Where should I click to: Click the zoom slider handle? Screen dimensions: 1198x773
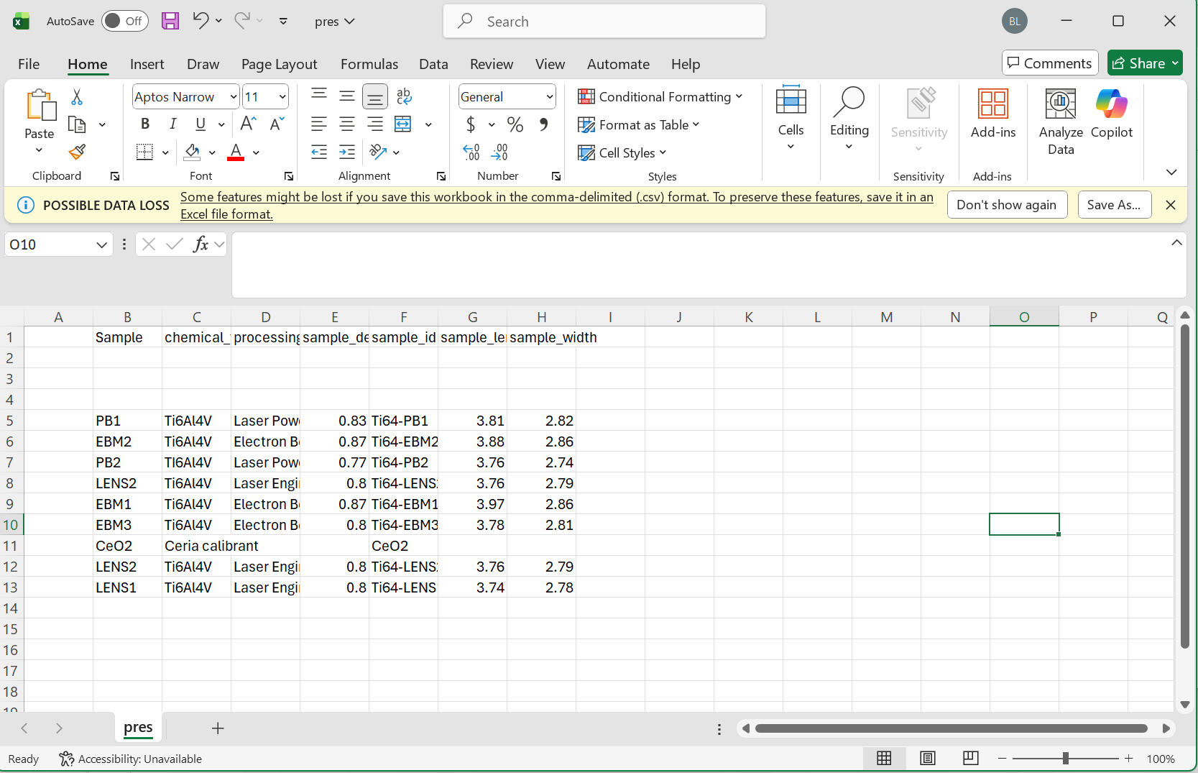pos(1065,759)
